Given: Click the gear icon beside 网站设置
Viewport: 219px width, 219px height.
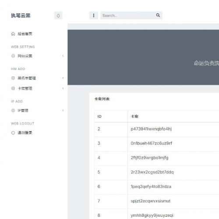Looking at the screenshot, I should click(x=13, y=56).
